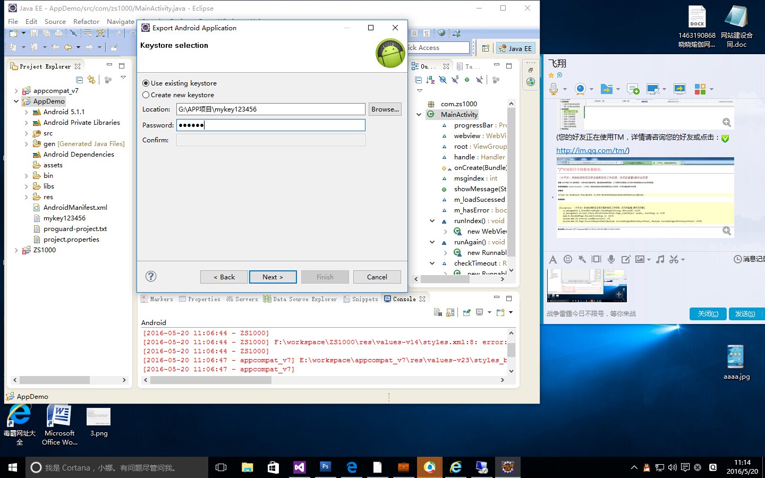The image size is (765, 478).
Task: Switch to the Markers tab
Action: (157, 299)
